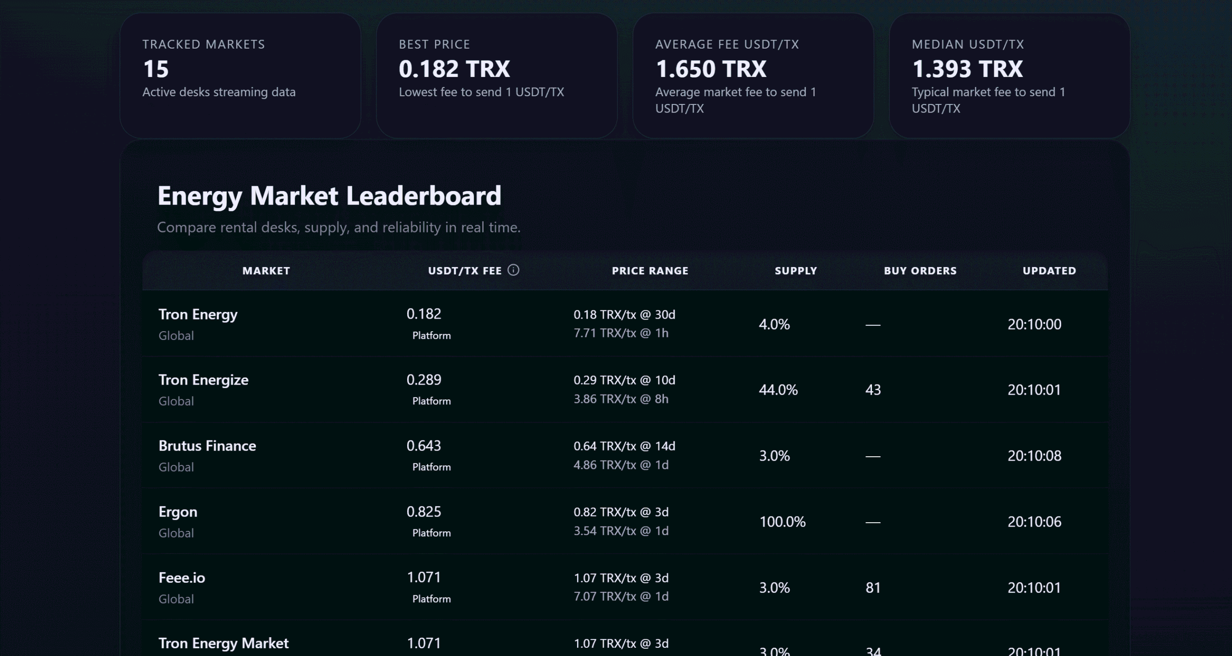Click "Active desks streaming data" caption
This screenshot has width=1232, height=656.
219,92
